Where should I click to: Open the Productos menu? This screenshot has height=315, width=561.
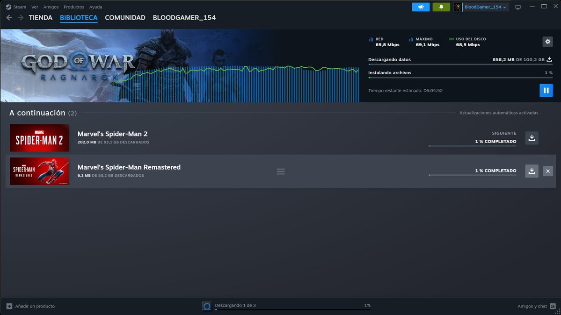pyautogui.click(x=74, y=7)
